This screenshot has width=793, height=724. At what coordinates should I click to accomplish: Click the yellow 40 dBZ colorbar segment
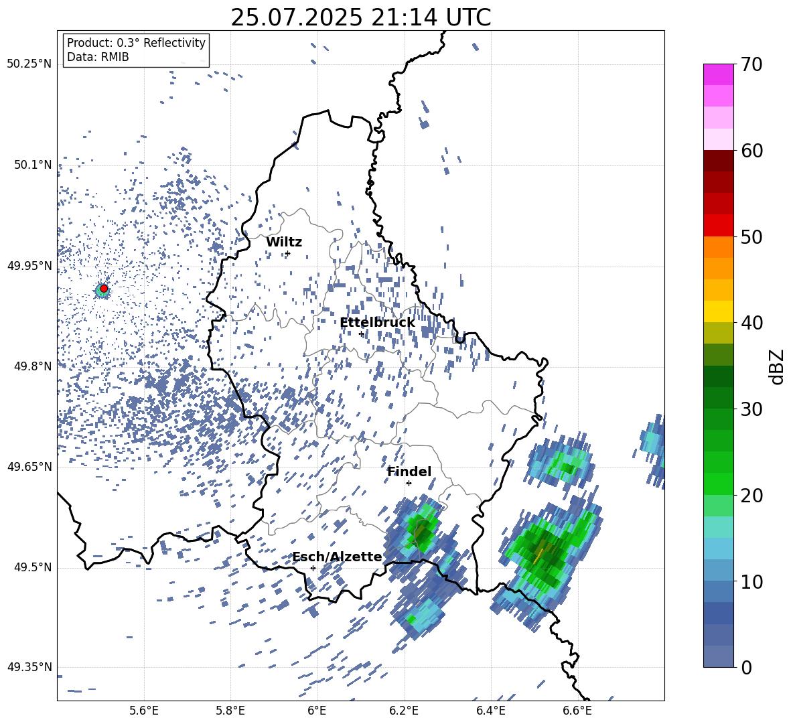click(718, 311)
